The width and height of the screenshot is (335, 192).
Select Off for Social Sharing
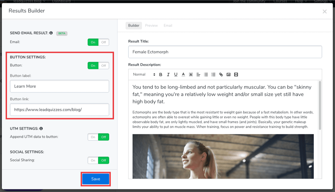(104, 160)
